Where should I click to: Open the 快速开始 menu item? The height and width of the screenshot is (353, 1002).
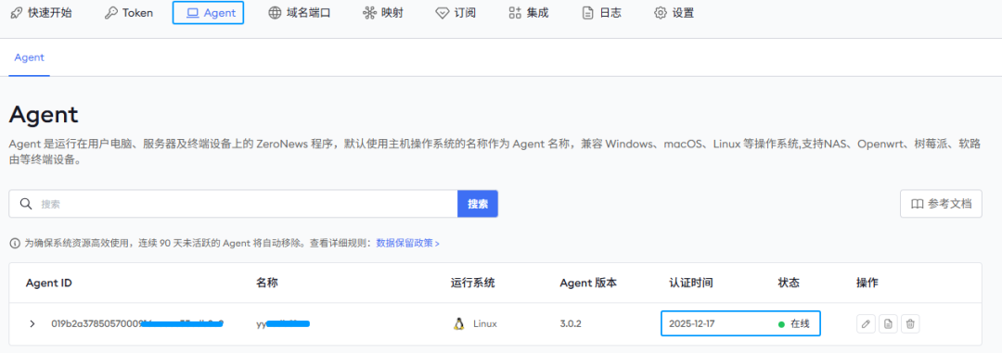click(x=42, y=13)
